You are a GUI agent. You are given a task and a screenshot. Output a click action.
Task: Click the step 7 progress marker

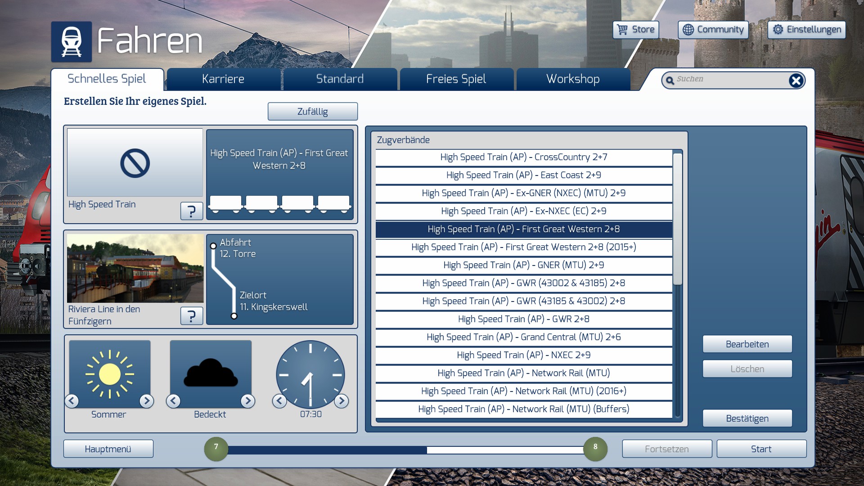pyautogui.click(x=216, y=449)
